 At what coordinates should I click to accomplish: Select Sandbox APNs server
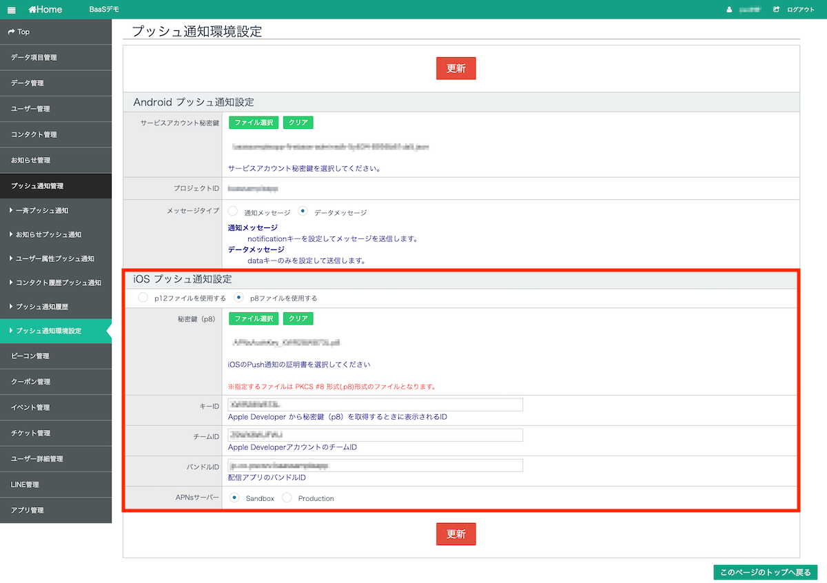tap(234, 498)
